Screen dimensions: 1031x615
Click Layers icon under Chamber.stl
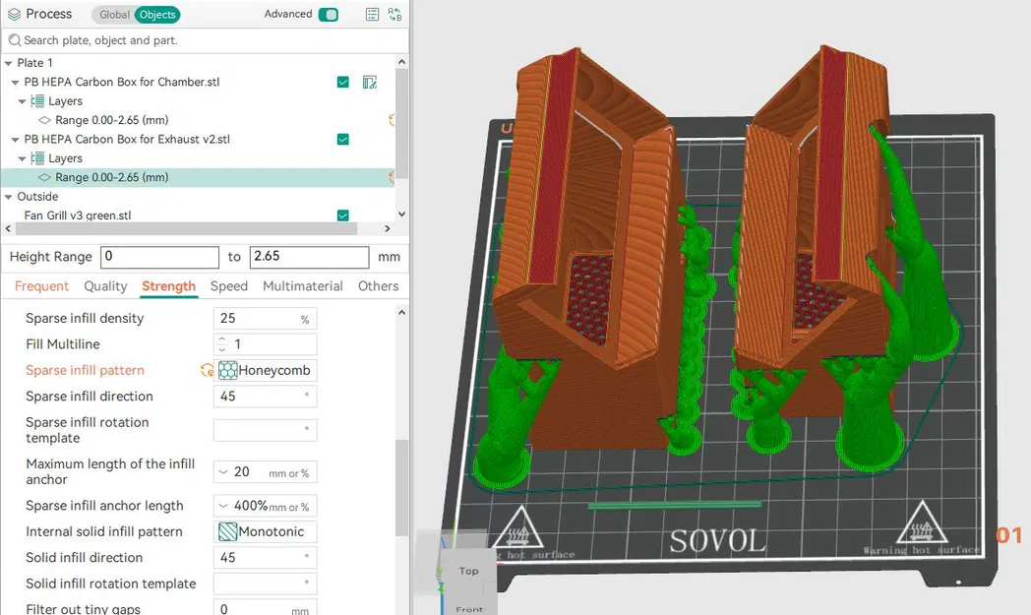(x=38, y=101)
